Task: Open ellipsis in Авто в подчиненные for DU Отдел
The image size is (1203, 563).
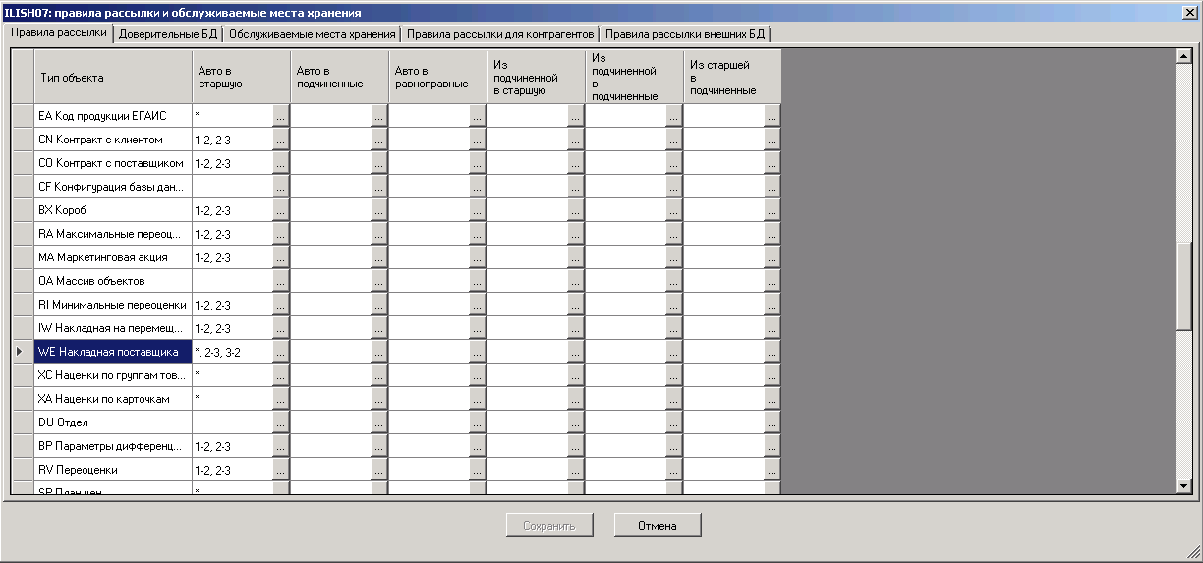Action: [379, 422]
